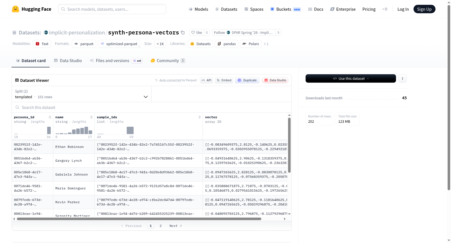Viewport: 451px width, 243px height.
Task: Go to Spaces
Action: click(x=254, y=9)
